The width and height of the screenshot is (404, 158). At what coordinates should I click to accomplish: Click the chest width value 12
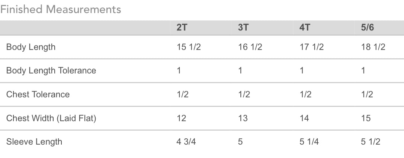coord(182,118)
